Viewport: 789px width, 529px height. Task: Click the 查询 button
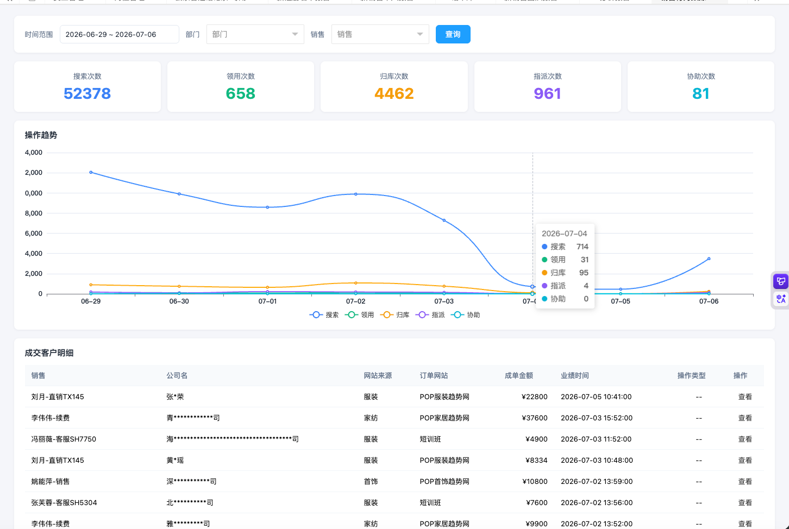pos(453,34)
